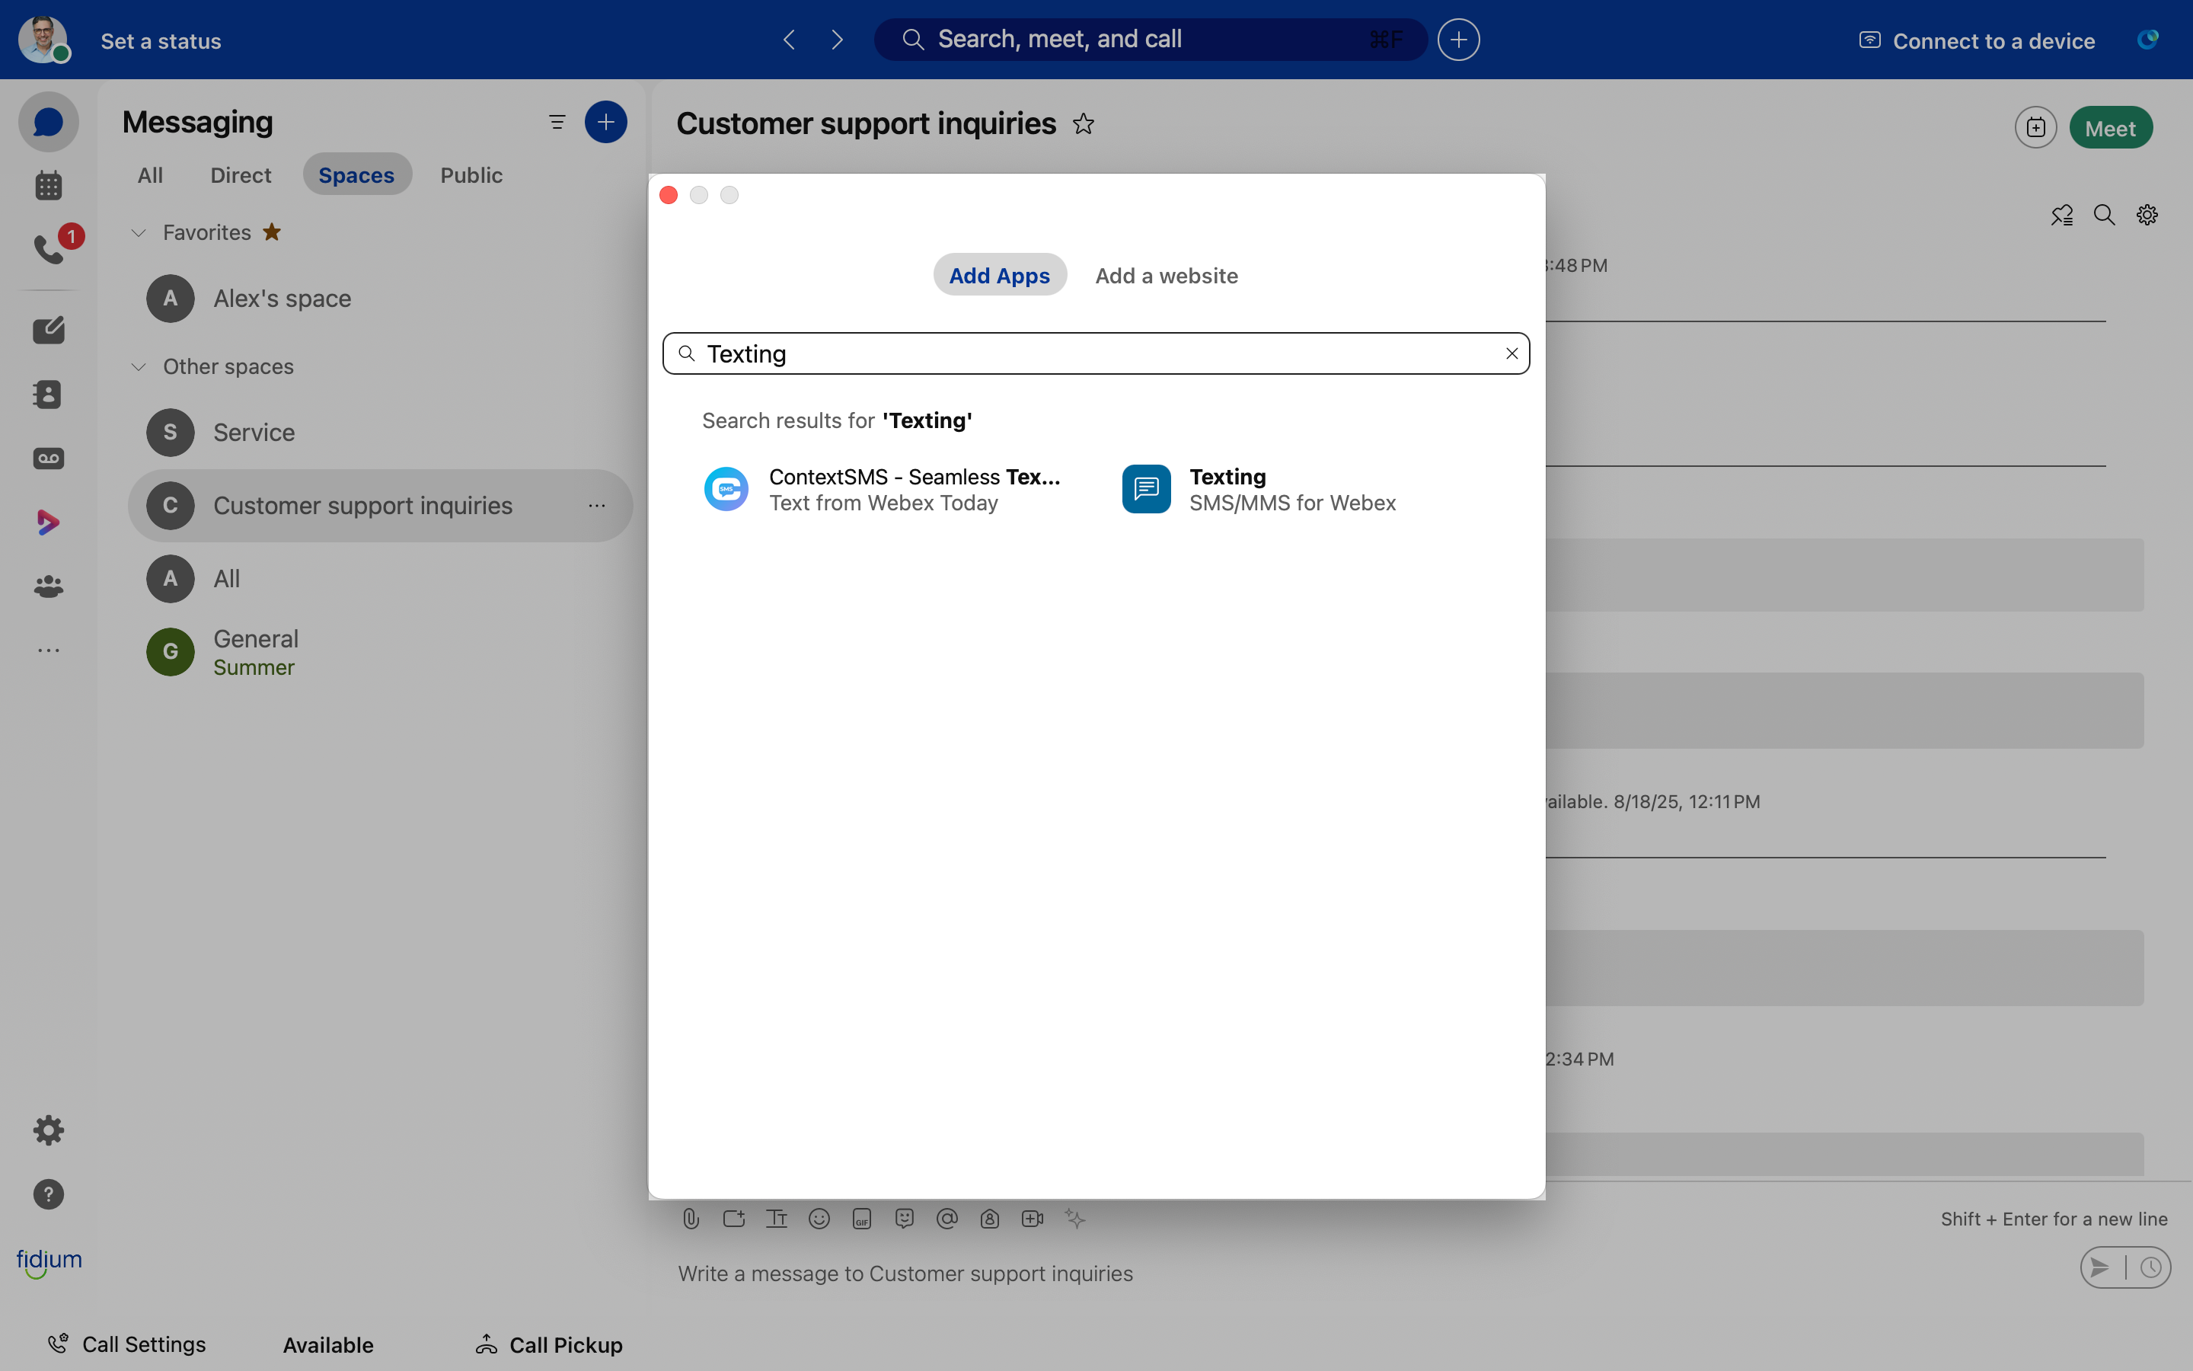
Task: Open the Teams icon in sidebar
Action: [48, 586]
